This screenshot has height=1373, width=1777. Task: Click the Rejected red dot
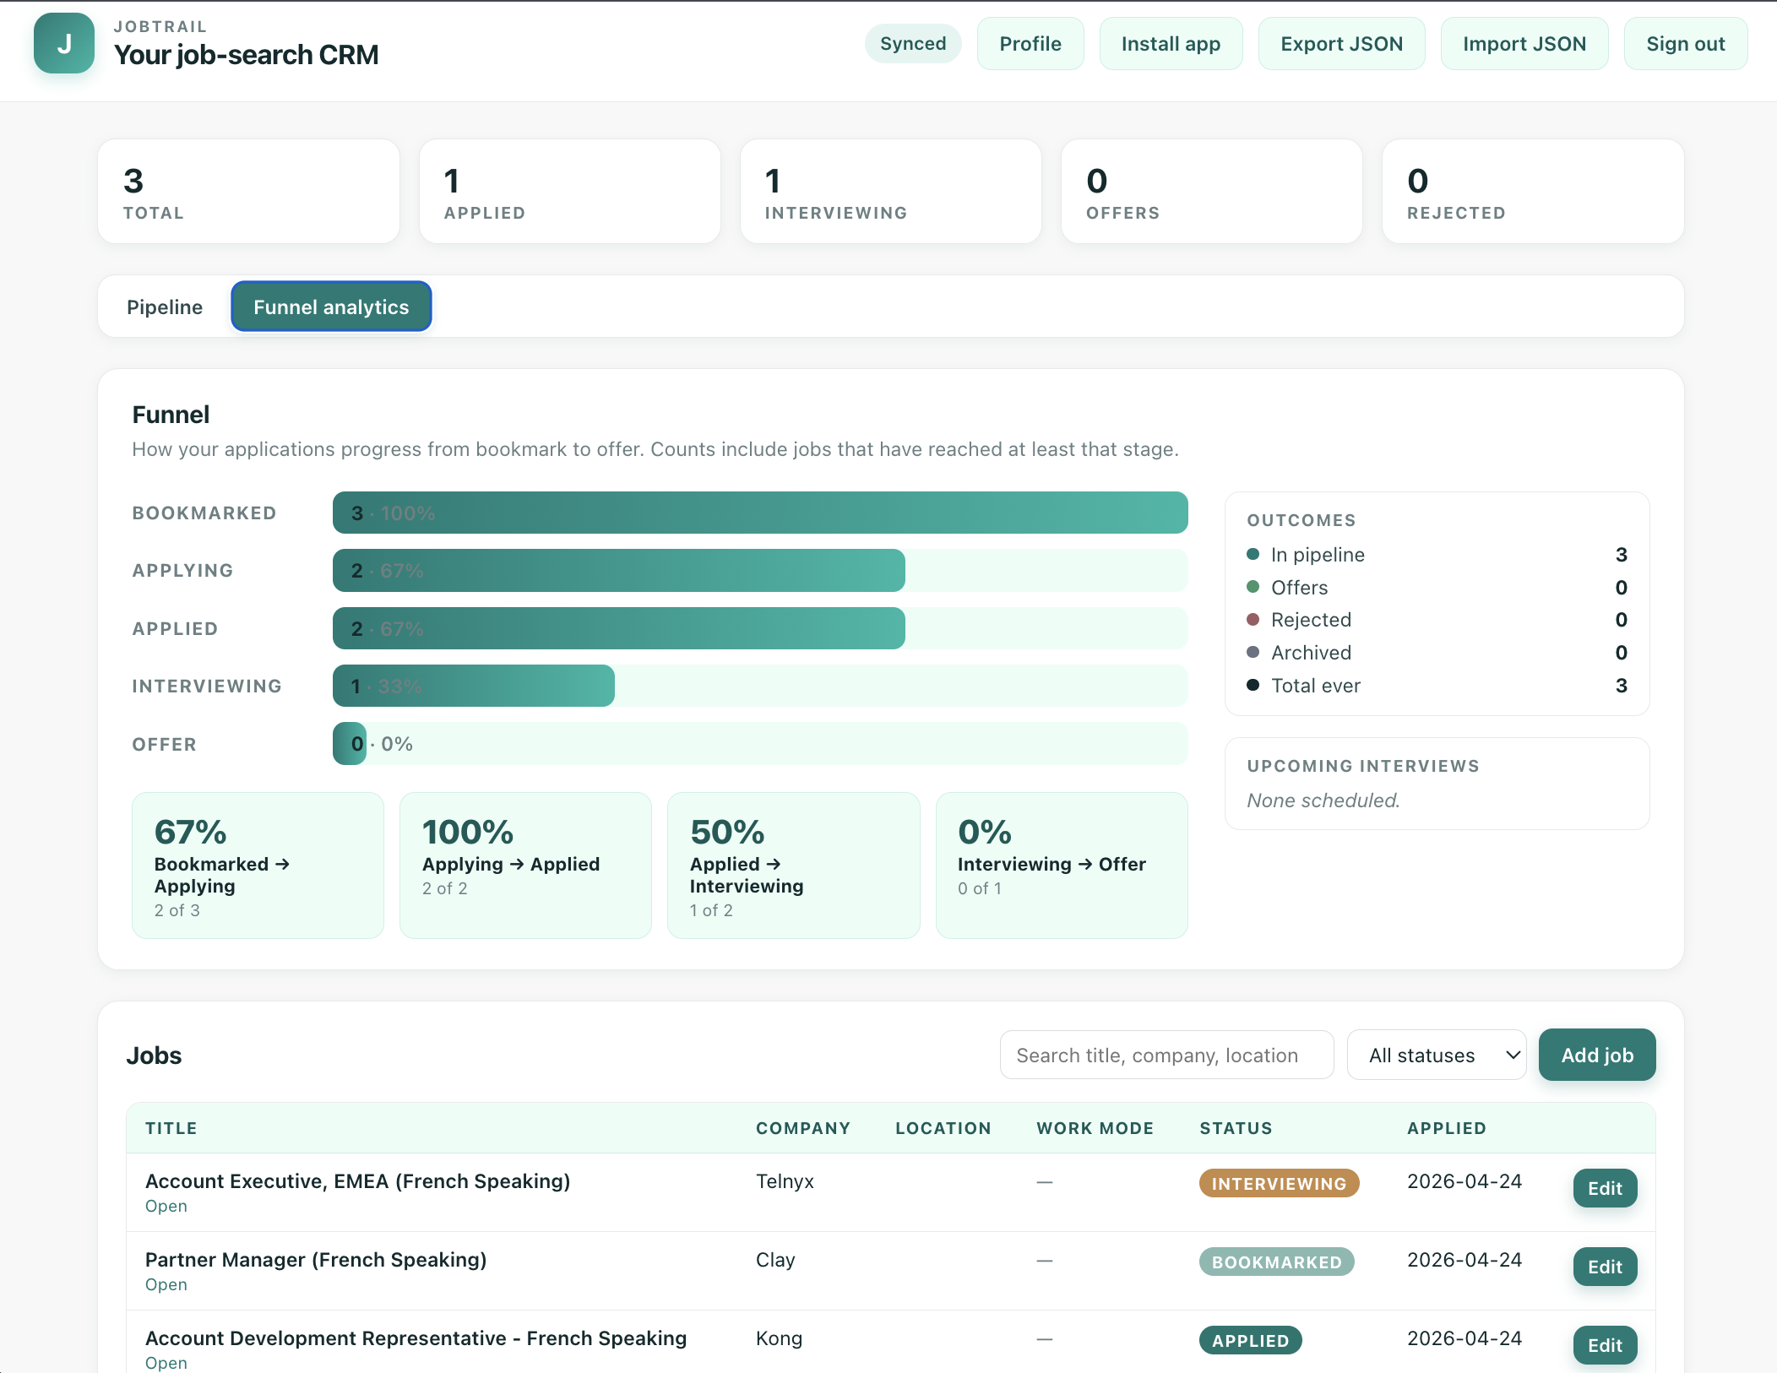pos(1253,619)
